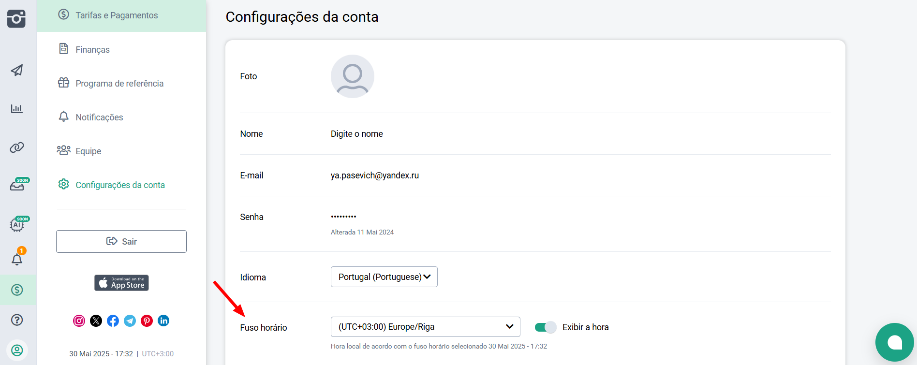Open the notifications bell with badge

[x=17, y=259]
